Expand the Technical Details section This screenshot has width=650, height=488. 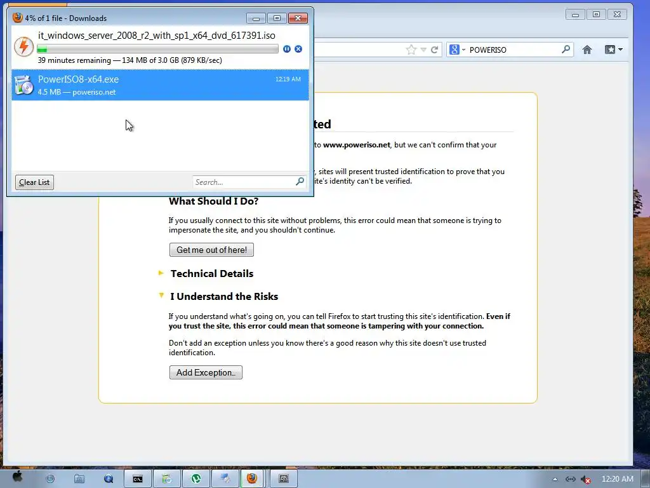161,273
